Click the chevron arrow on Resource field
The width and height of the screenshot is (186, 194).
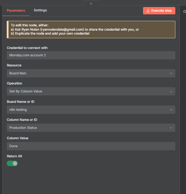(171, 73)
